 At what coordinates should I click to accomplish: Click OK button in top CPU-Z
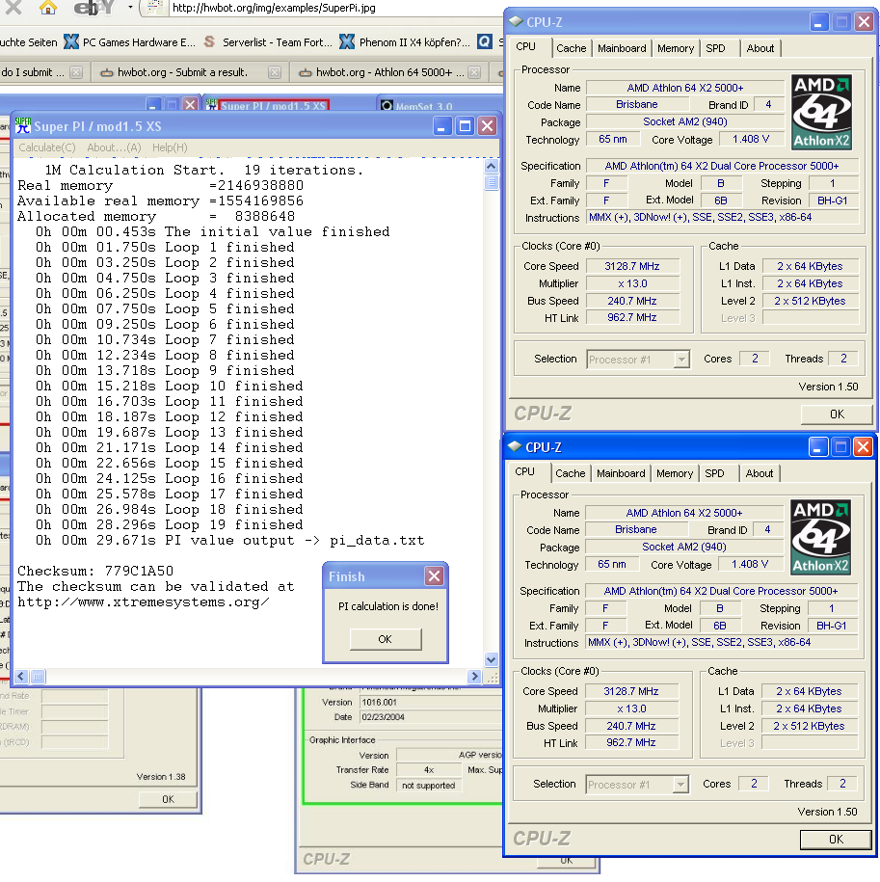(x=837, y=414)
